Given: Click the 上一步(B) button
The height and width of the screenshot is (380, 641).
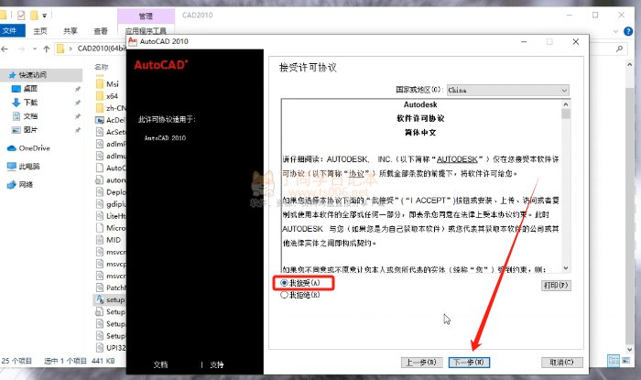Looking at the screenshot, I should [421, 363].
